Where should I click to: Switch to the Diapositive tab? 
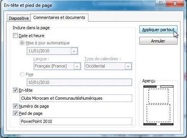click(19, 18)
